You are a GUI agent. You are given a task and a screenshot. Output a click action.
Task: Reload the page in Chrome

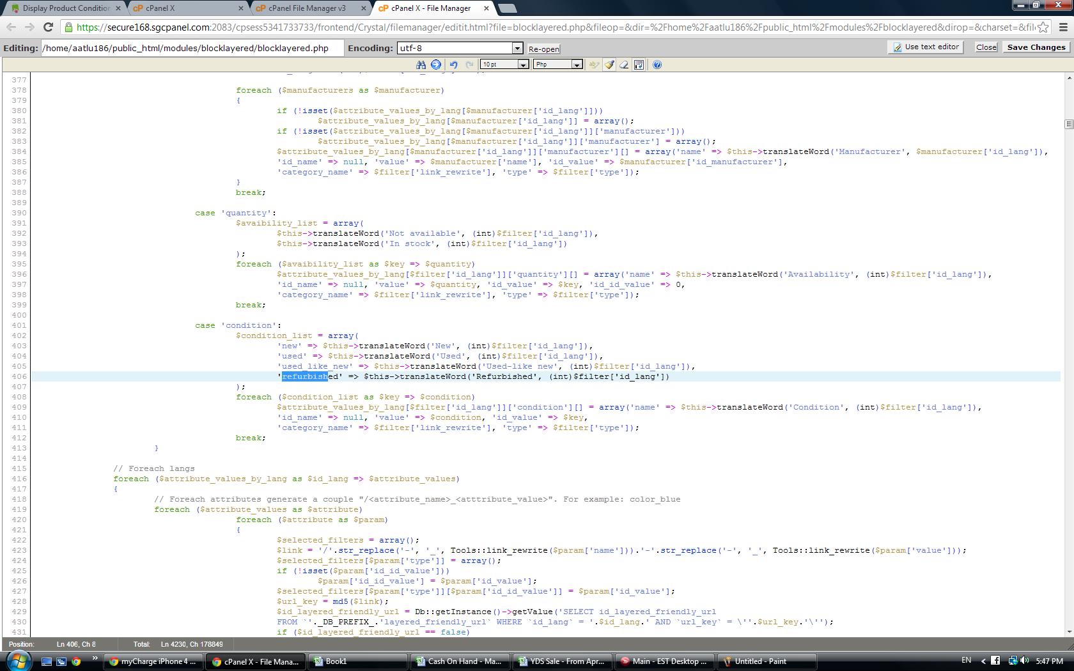(x=48, y=27)
